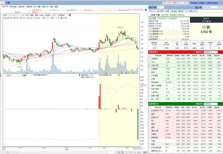
Task: Click the 報告 button at top right
Action: point(170,3)
